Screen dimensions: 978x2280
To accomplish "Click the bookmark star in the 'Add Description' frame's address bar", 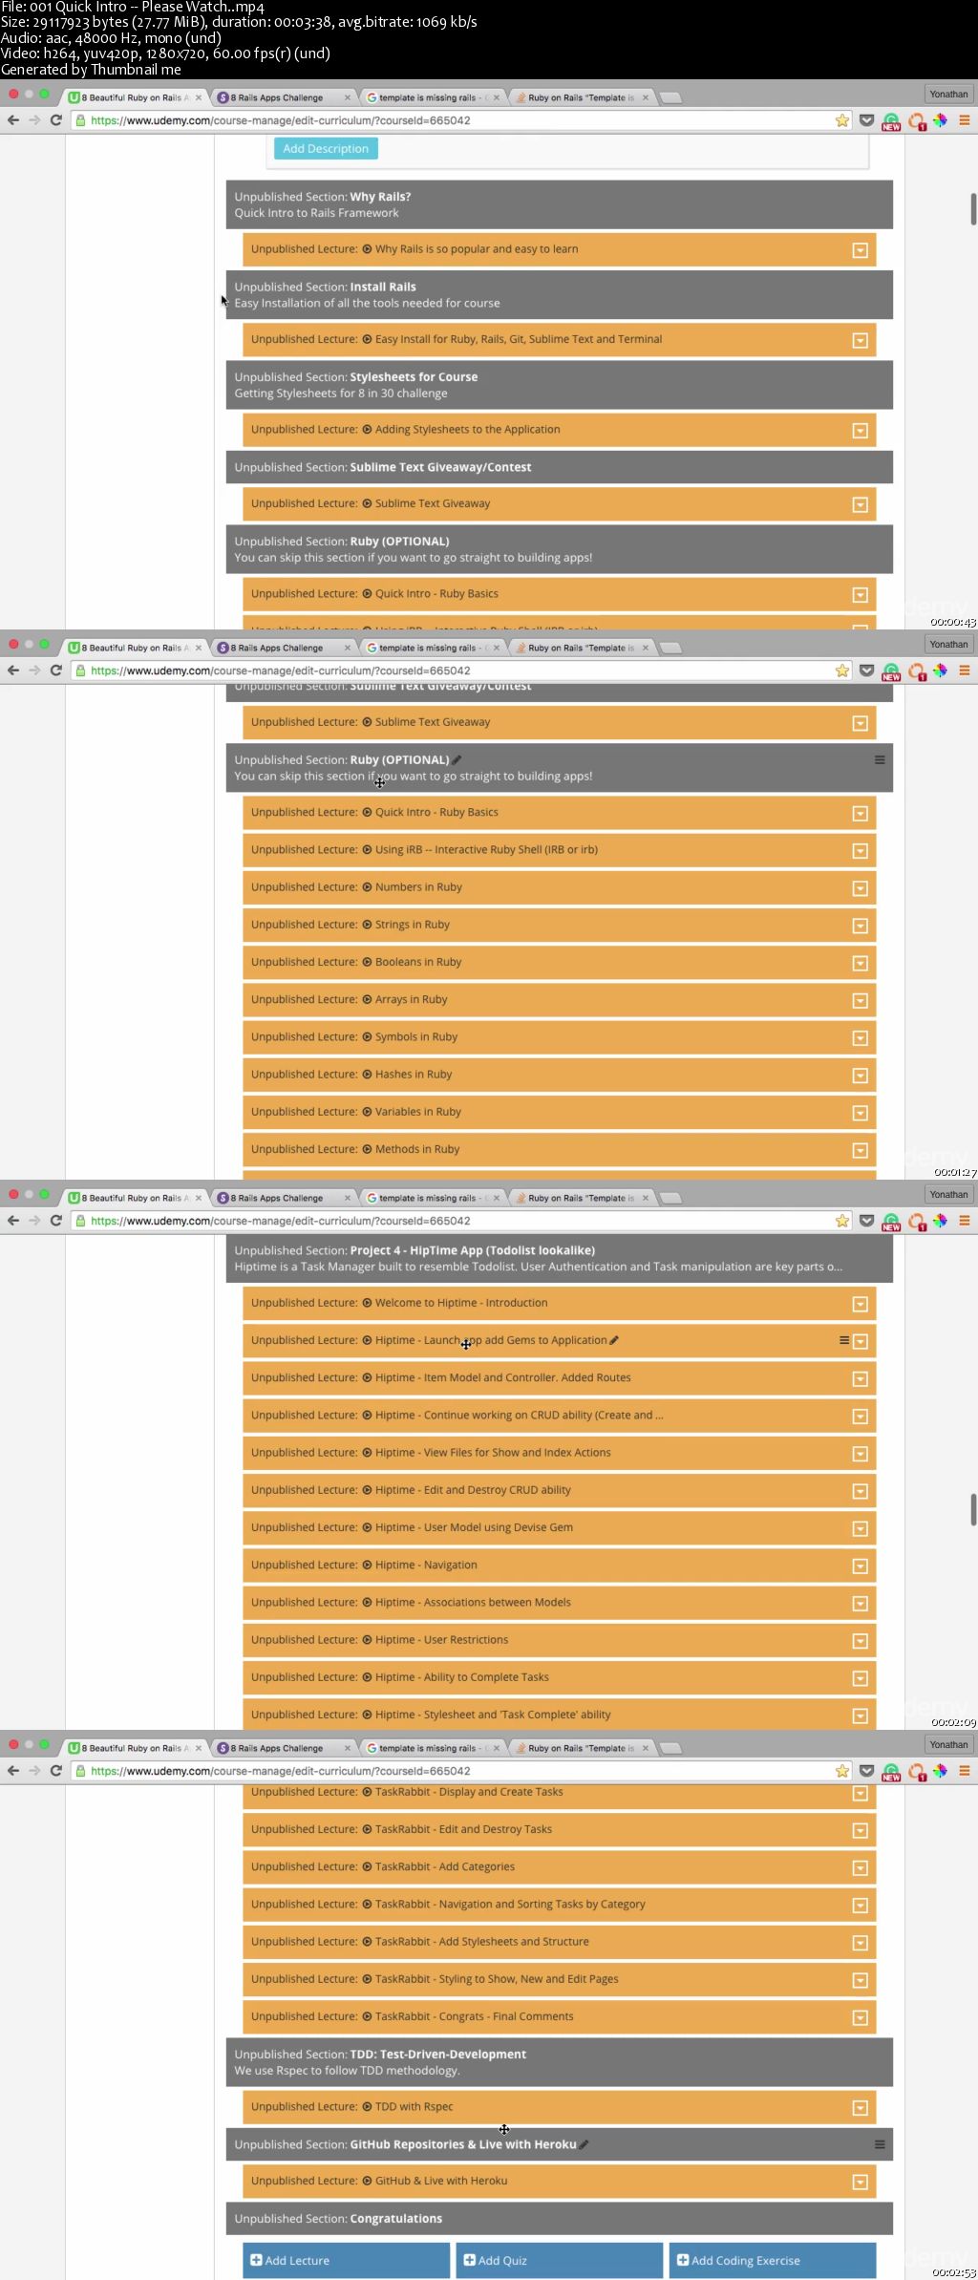I will point(842,120).
